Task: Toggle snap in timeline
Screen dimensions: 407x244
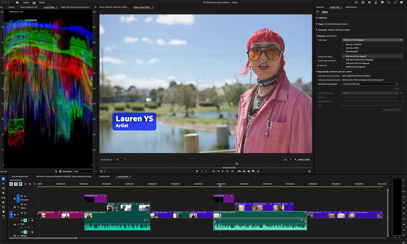Action: pyautogui.click(x=16, y=184)
